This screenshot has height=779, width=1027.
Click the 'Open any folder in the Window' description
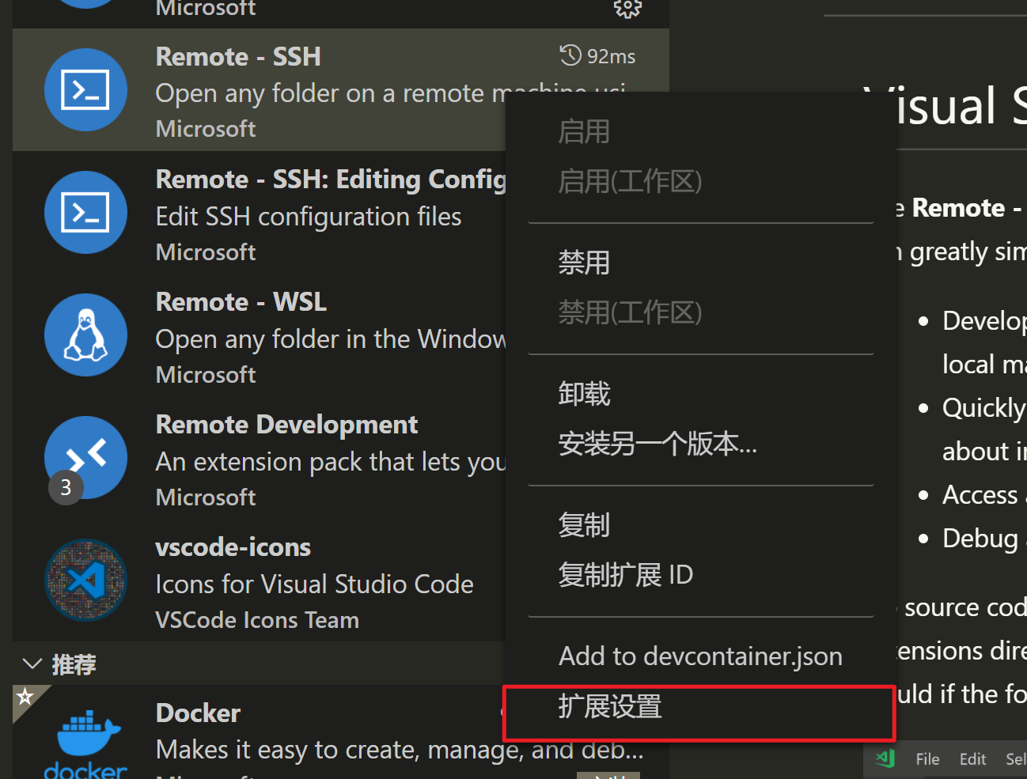331,339
